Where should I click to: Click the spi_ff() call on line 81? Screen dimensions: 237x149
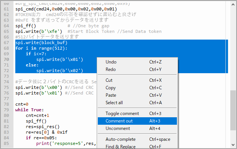(x=36, y=121)
